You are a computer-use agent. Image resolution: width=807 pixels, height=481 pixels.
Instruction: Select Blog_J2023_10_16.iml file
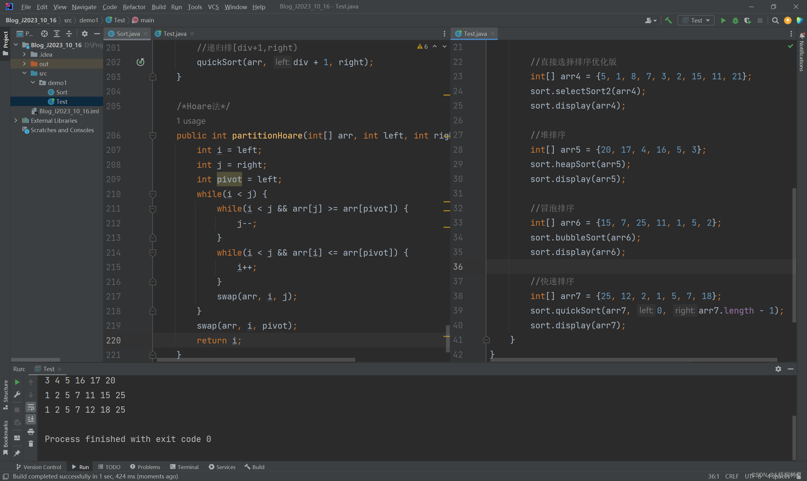65,111
